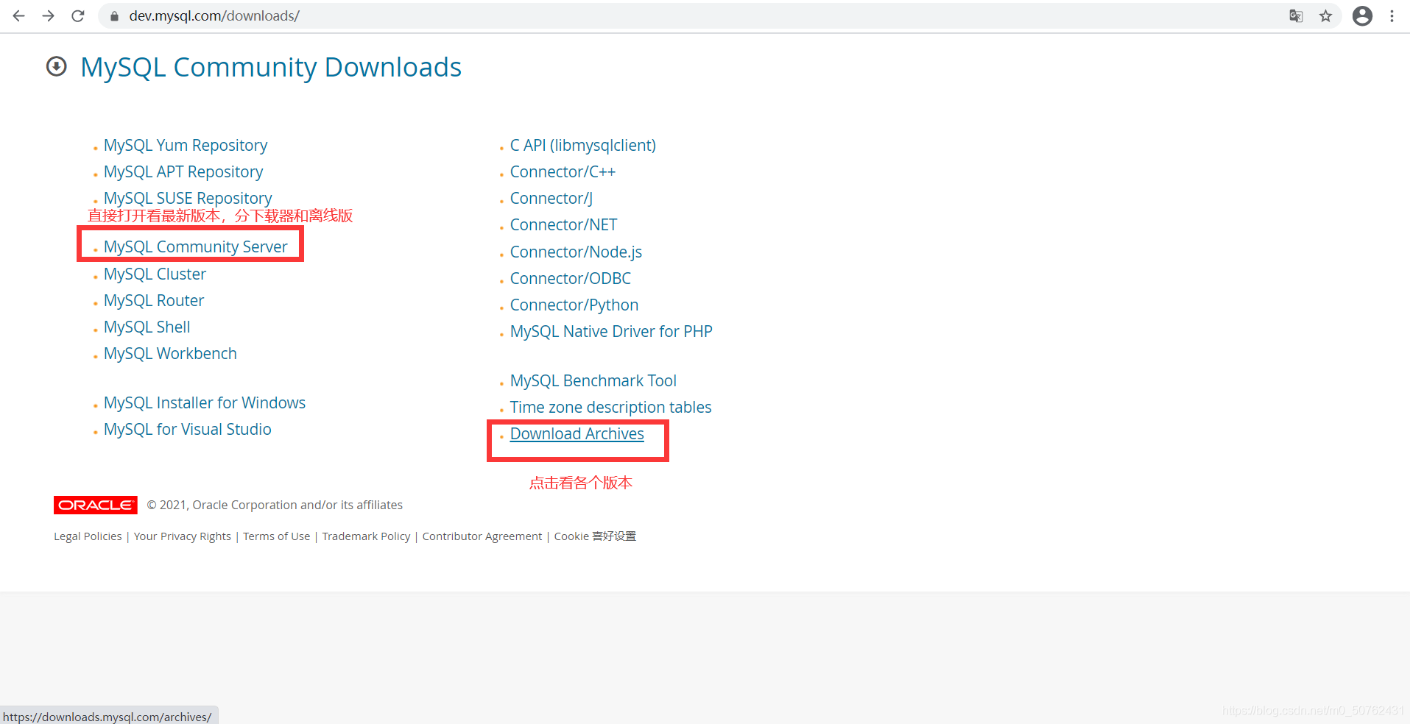Open Time zone description tables
1410x724 pixels.
611,408
